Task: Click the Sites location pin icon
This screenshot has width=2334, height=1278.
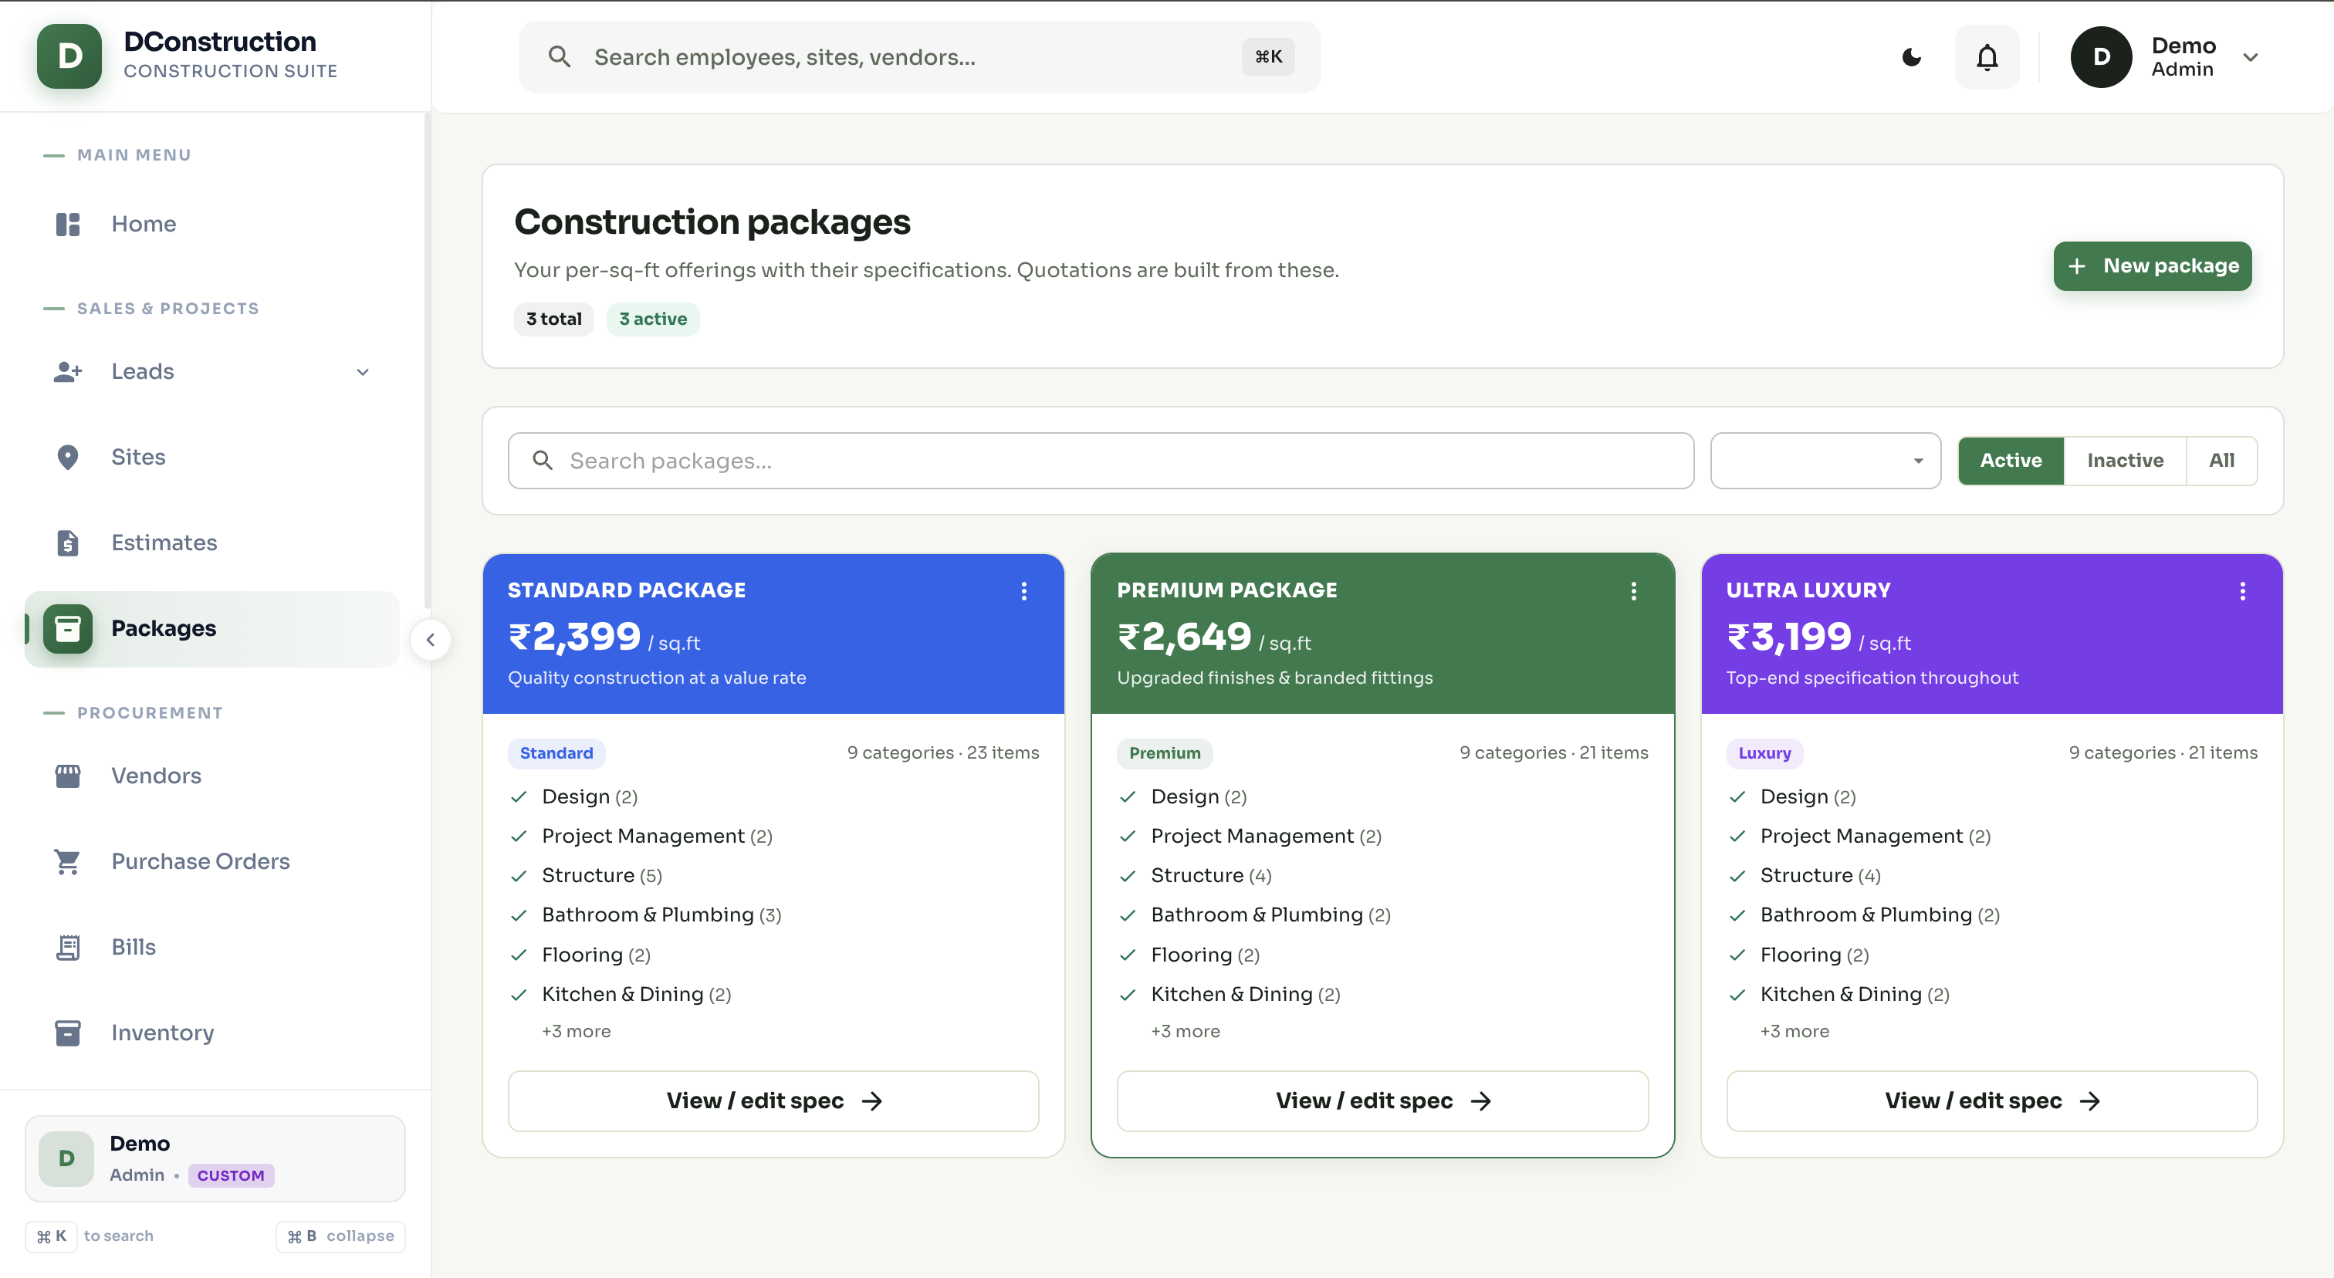Action: [x=68, y=457]
